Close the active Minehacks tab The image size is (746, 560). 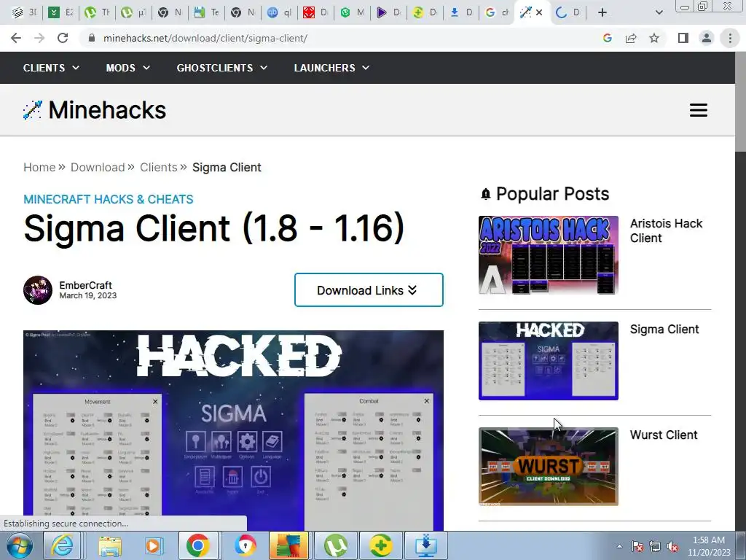(x=539, y=12)
